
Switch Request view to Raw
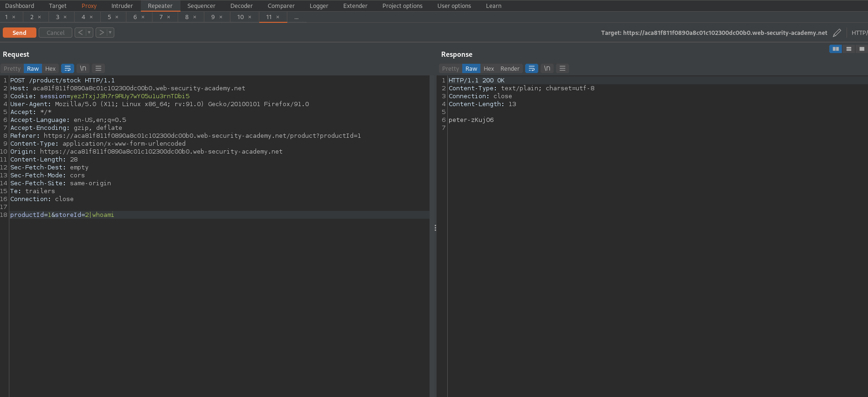point(33,68)
